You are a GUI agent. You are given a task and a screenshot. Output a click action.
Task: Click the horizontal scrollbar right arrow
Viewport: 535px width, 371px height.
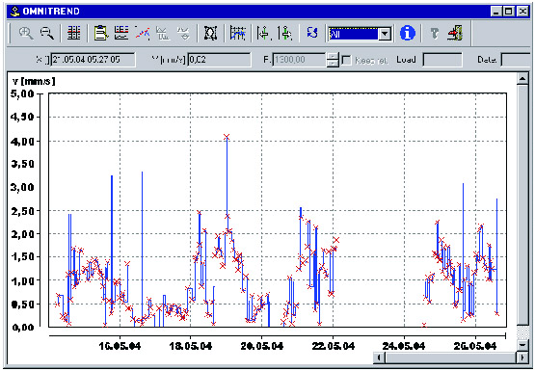click(522, 358)
